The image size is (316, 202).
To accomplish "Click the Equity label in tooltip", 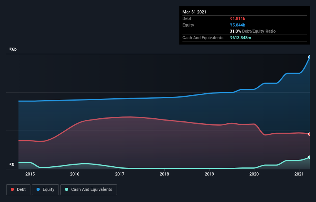I will [188, 25].
